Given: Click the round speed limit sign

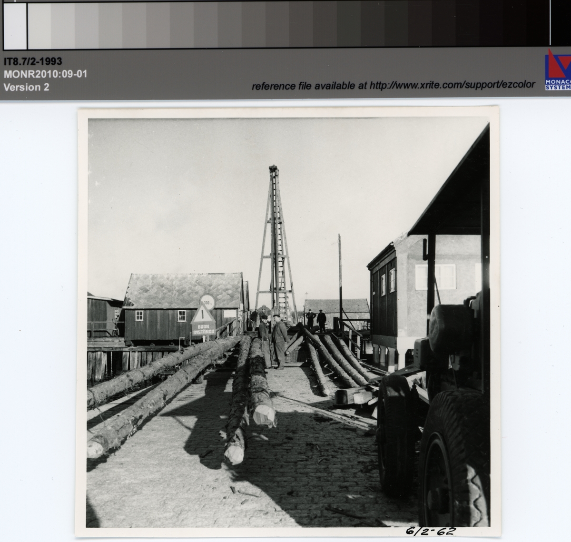Looking at the screenshot, I should (207, 301).
